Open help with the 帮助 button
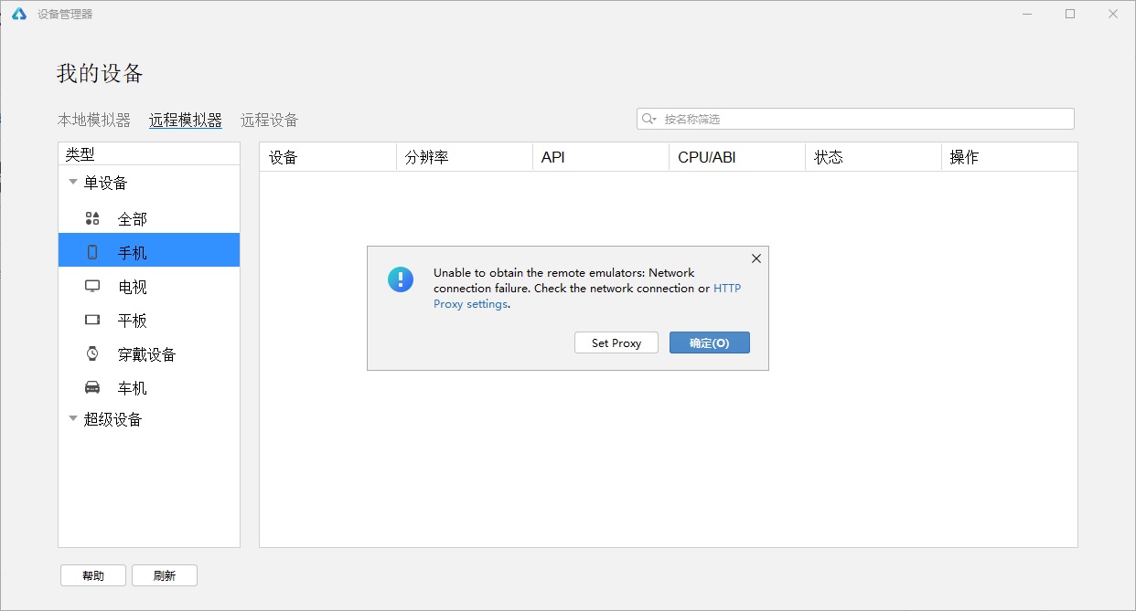 93,575
